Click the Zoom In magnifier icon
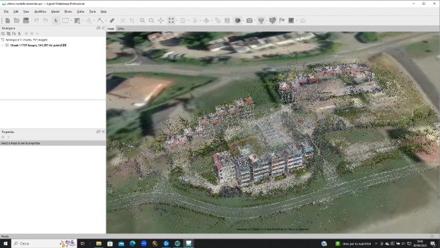Viewport: 440px width, 248px height. [142, 21]
